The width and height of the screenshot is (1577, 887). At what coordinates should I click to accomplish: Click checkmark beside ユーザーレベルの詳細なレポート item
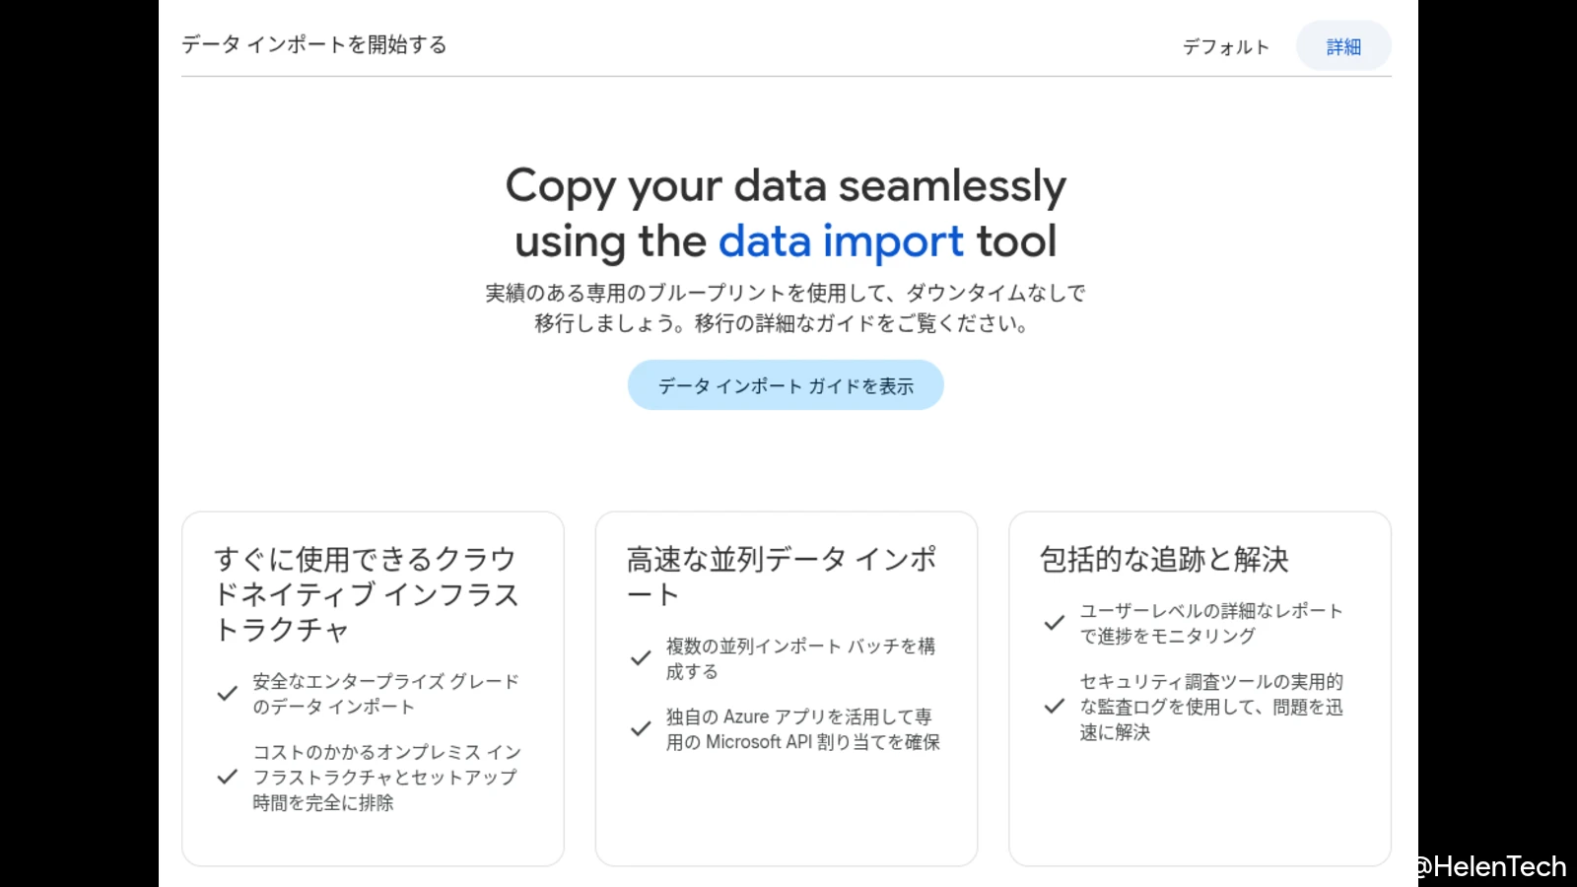[x=1055, y=623]
